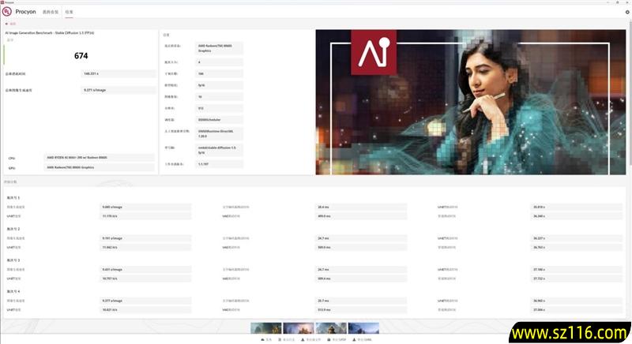Click the Procyon logo icon
The image size is (632, 344).
(x=7, y=12)
